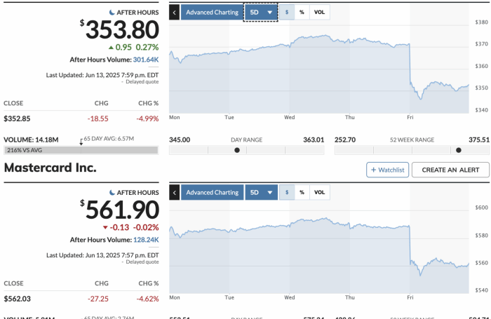Enable percent view on Mastercard chart
The width and height of the screenshot is (491, 319).
[x=302, y=193]
